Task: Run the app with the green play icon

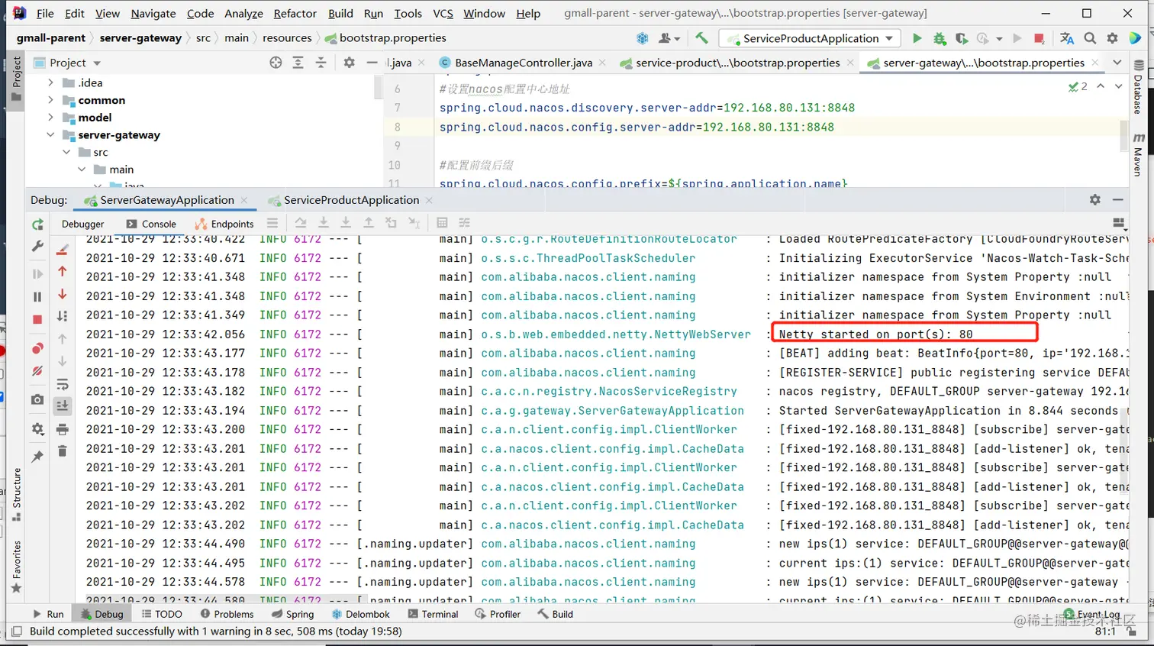Action: tap(917, 38)
